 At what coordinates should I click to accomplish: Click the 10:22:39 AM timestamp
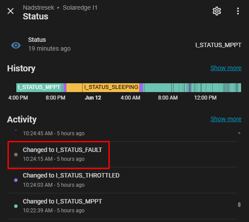click(x=54, y=211)
